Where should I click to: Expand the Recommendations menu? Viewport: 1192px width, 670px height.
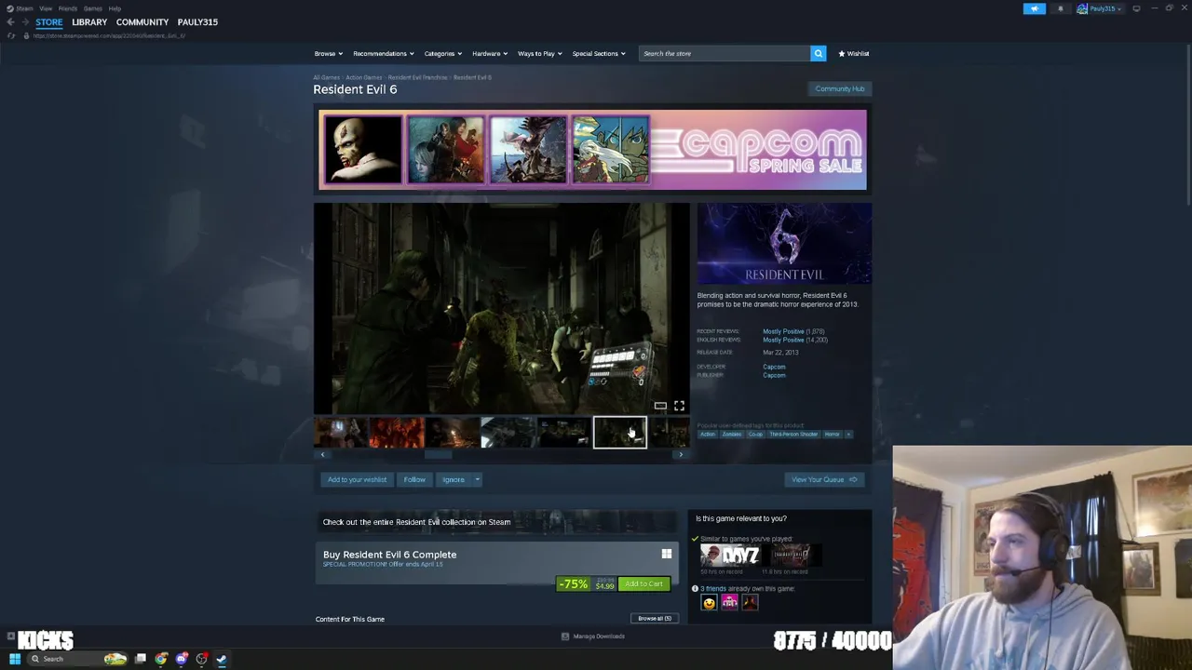(x=383, y=53)
